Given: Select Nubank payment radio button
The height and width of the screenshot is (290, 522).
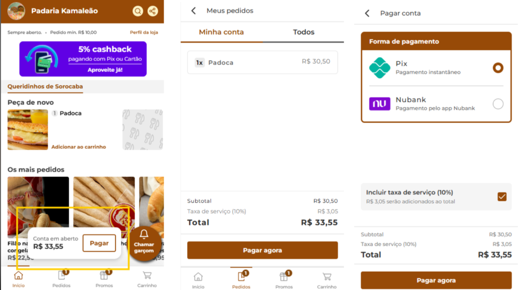Looking at the screenshot, I should 498,104.
